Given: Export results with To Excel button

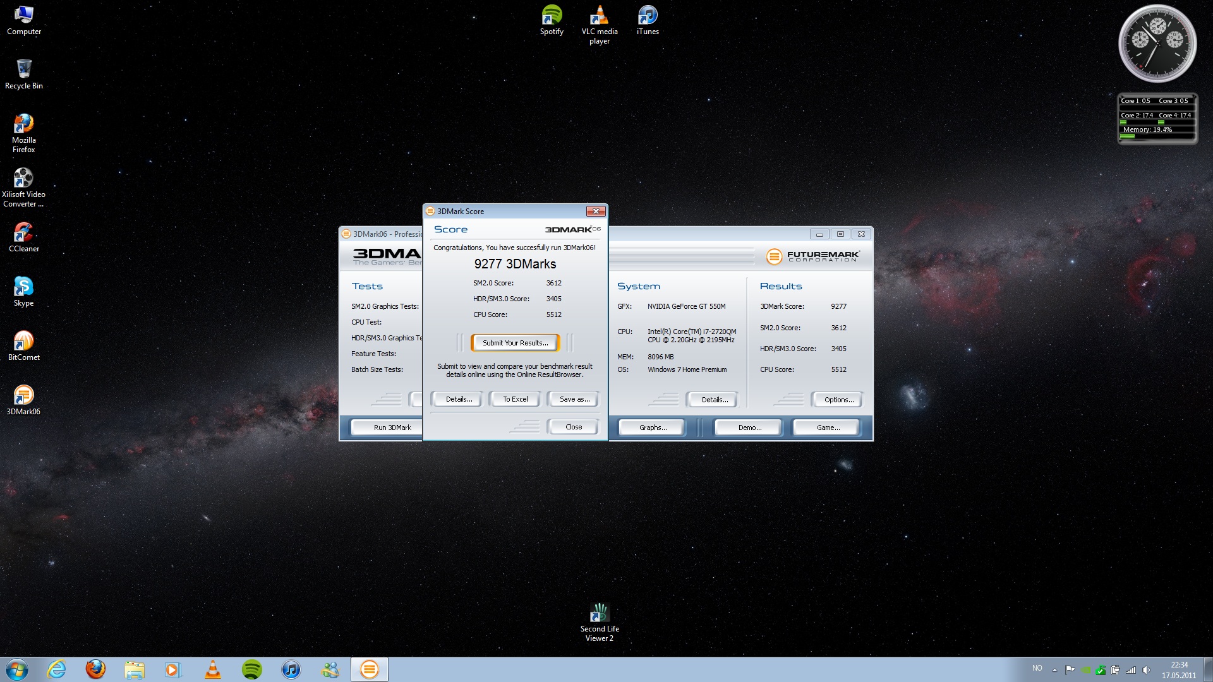Looking at the screenshot, I should pos(515,399).
